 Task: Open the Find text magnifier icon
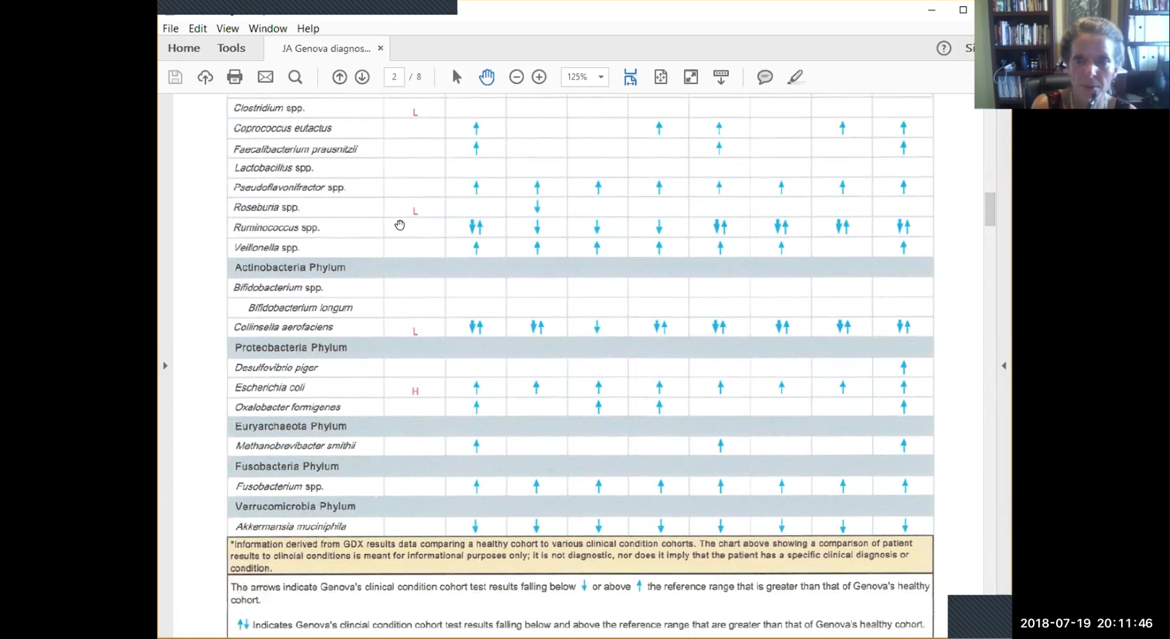(295, 77)
